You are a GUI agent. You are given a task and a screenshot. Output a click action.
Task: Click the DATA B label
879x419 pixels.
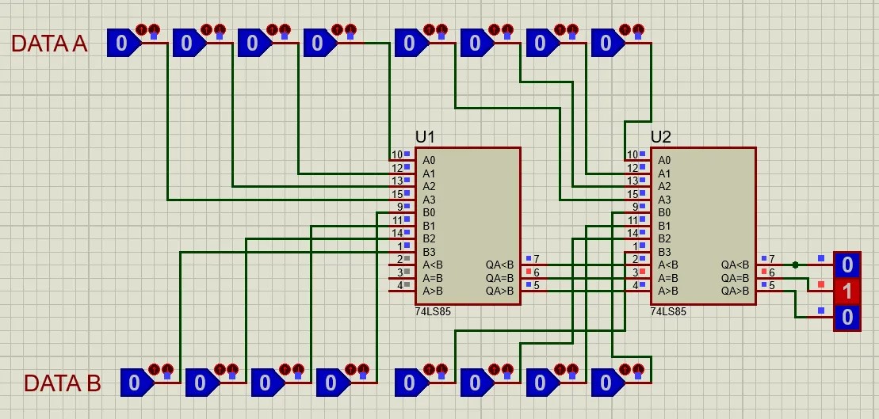pos(63,383)
